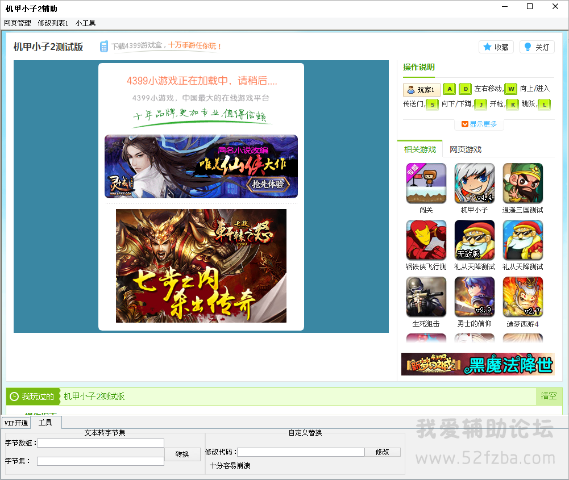Click the 造梦西游4 title link
The width and height of the screenshot is (569, 480).
tap(522, 324)
